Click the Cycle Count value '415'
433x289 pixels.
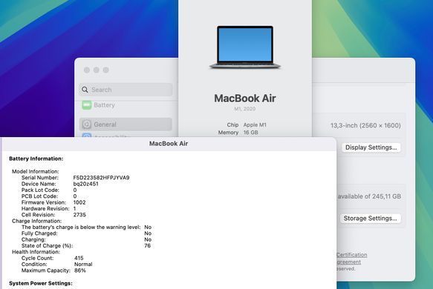pyautogui.click(x=79, y=258)
